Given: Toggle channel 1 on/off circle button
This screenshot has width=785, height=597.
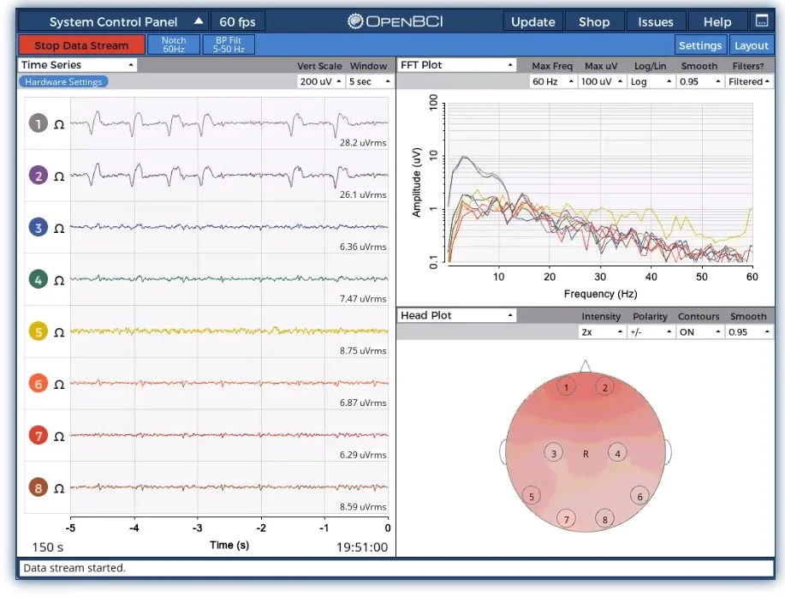Looking at the screenshot, I should pos(38,124).
